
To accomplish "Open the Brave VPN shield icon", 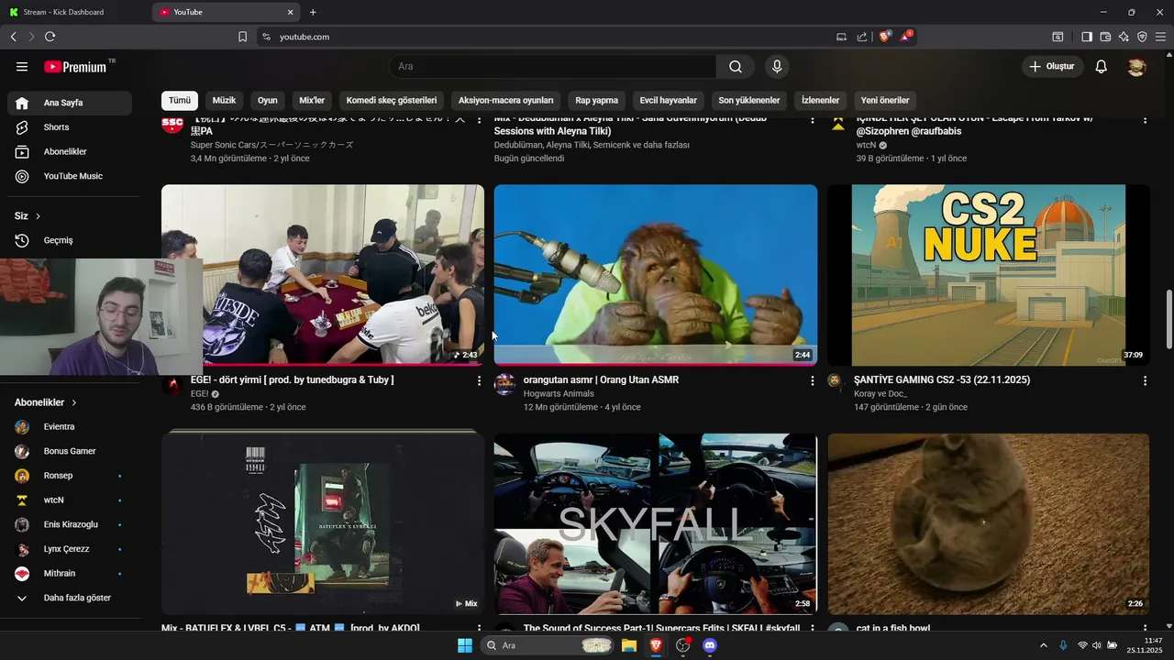I will click(1142, 37).
